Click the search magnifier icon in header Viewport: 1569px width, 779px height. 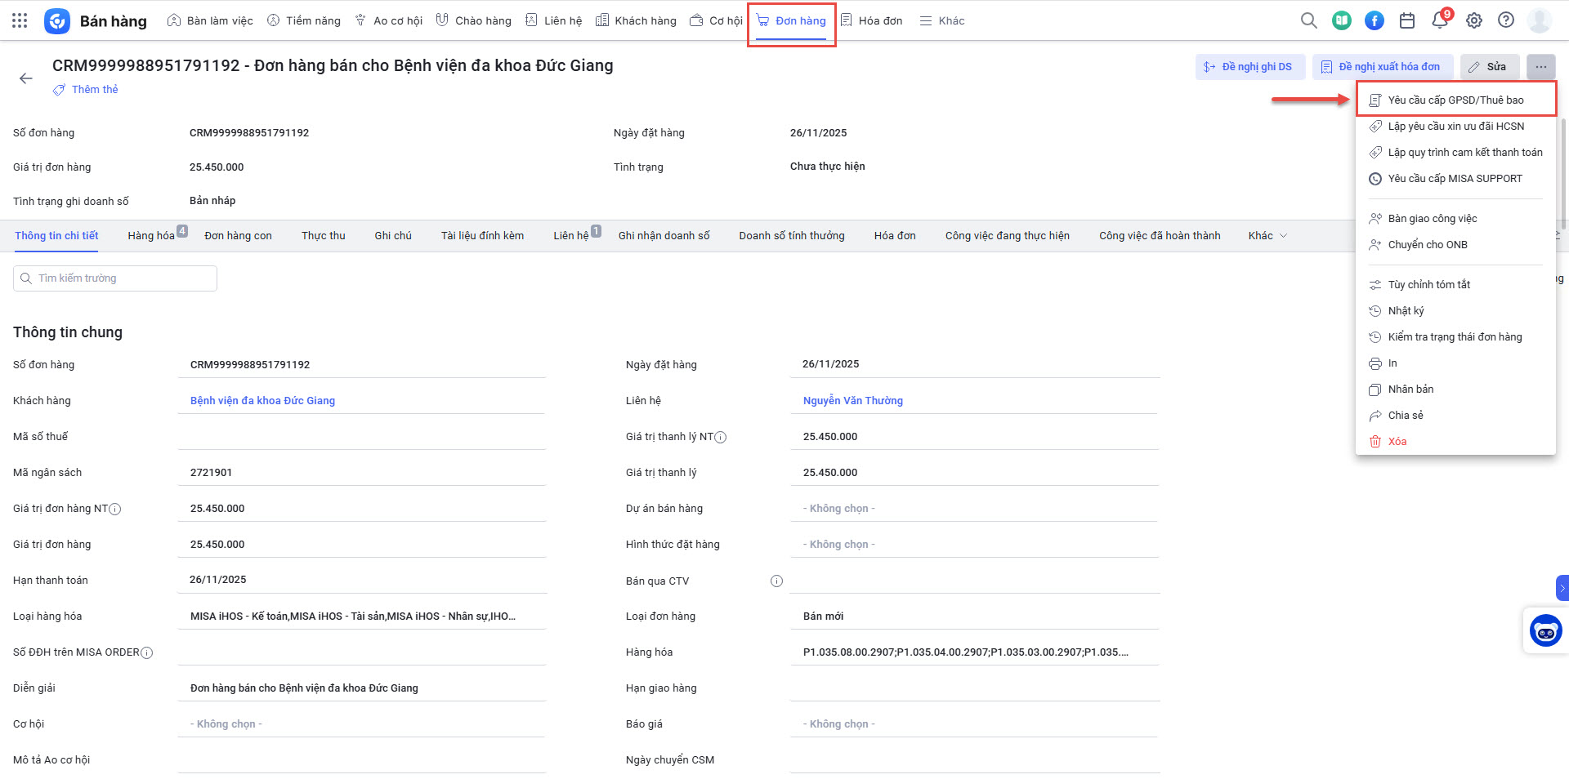(1308, 20)
